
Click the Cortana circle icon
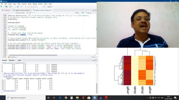click(48, 97)
